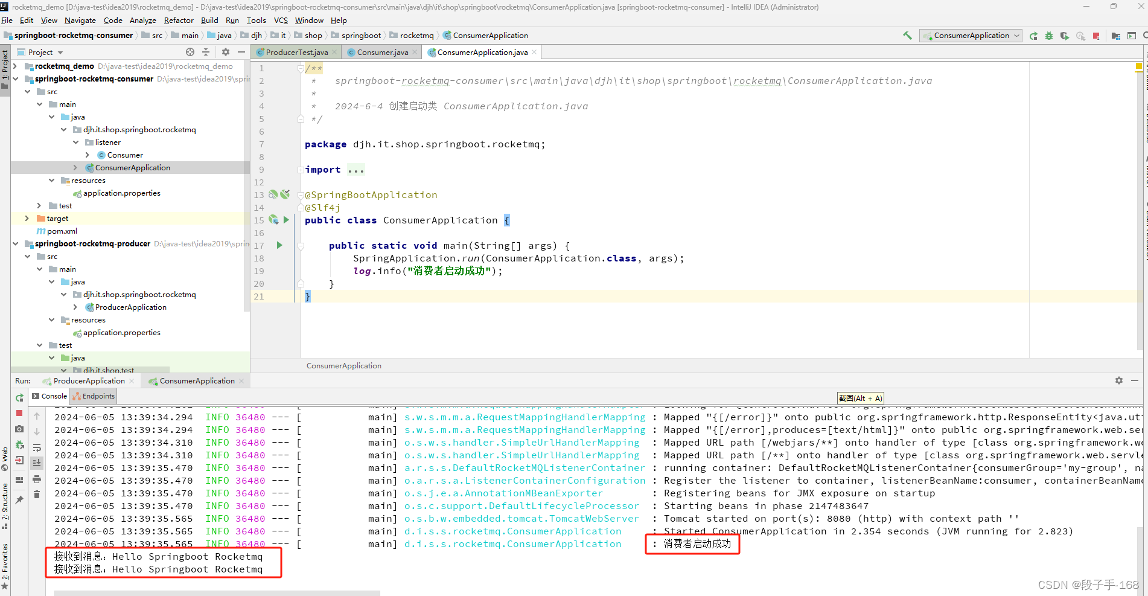Stop the process in Run panel
Image resolution: width=1148 pixels, height=596 pixels.
pyautogui.click(x=19, y=413)
